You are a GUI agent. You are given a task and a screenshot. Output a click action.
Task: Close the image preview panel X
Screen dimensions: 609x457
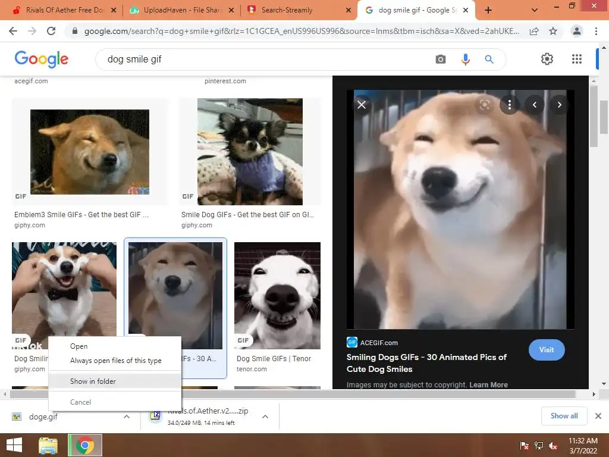pyautogui.click(x=362, y=105)
